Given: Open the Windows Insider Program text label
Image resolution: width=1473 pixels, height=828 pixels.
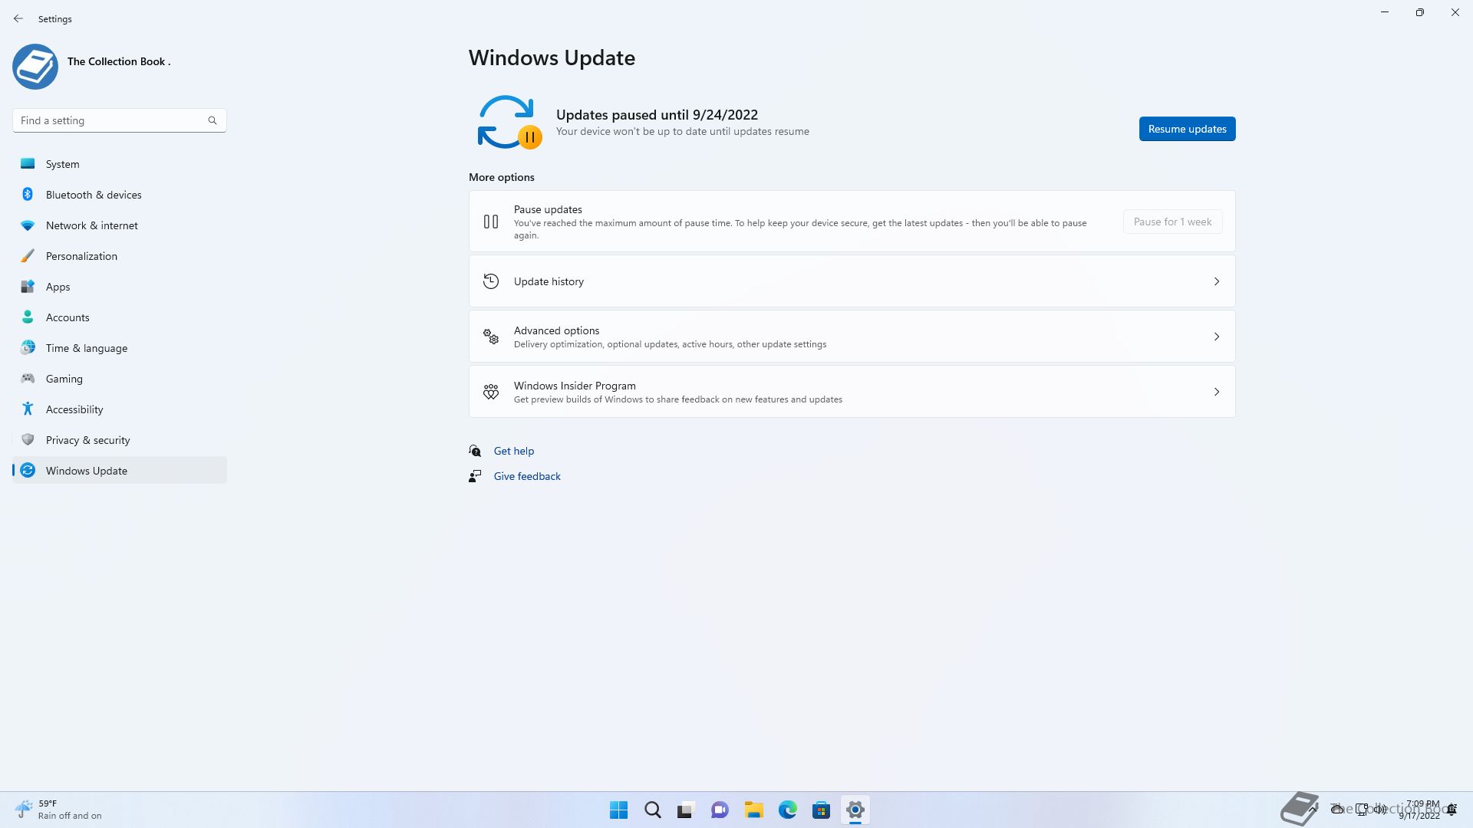Looking at the screenshot, I should [575, 386].
